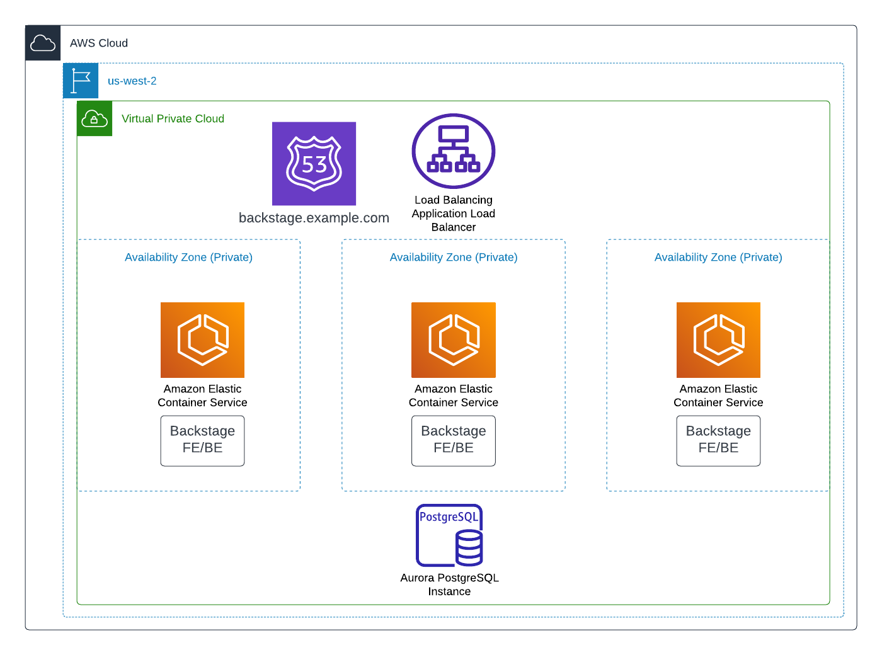
Task: Click the first zone's 'Amazon Elastic Container Service' caption
Action: (x=202, y=396)
